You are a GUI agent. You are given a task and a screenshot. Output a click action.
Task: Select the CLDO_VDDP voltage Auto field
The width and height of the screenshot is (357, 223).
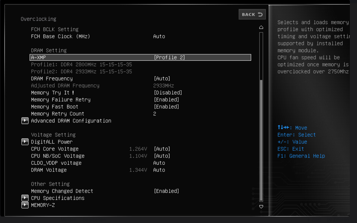[159, 163]
